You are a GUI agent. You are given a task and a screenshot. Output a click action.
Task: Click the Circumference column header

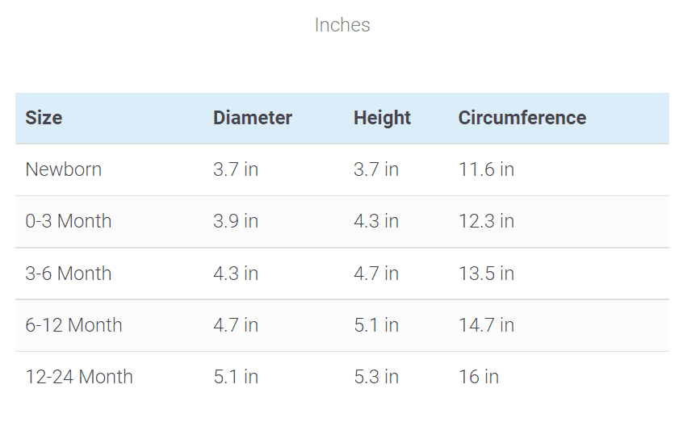[522, 118]
